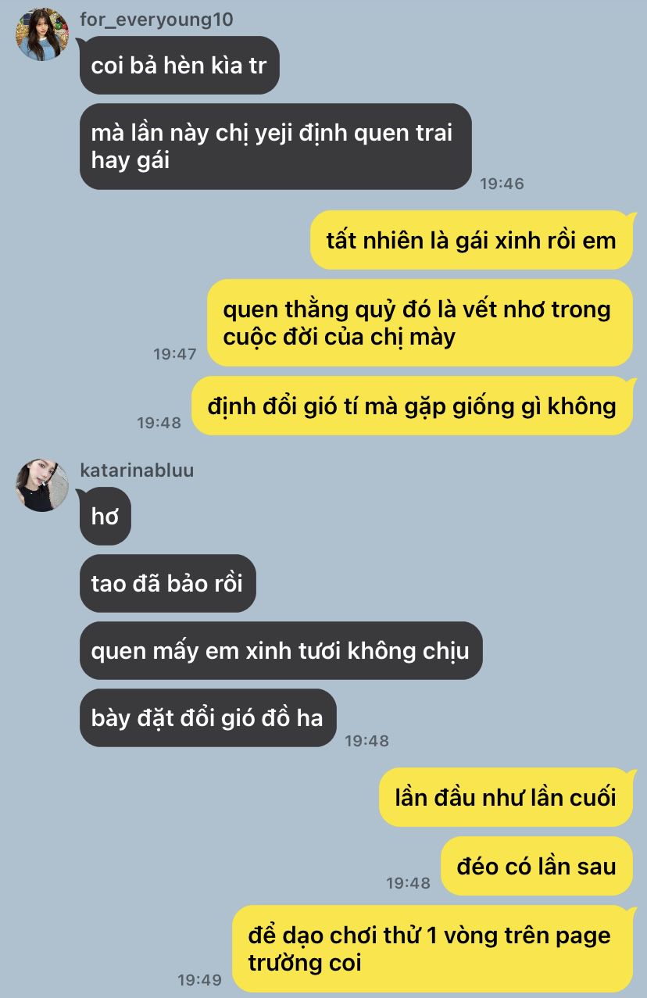The width and height of the screenshot is (647, 998).
Task: Tap the yellow bubble 'lần đầu như lần cuối'
Action: [506, 798]
